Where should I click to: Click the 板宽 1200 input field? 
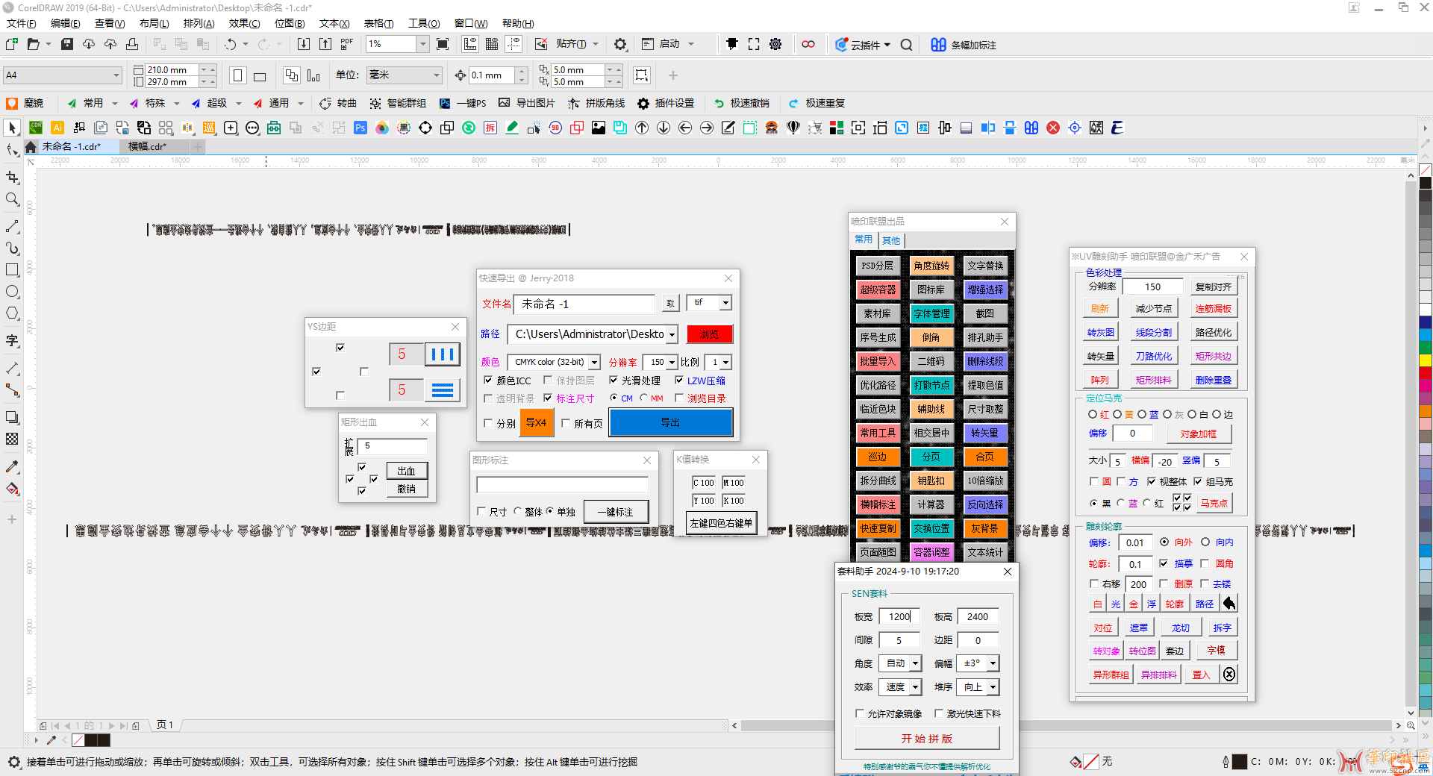(x=899, y=617)
